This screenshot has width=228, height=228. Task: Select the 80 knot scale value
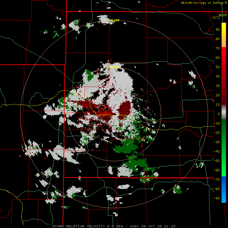click(x=218, y=39)
